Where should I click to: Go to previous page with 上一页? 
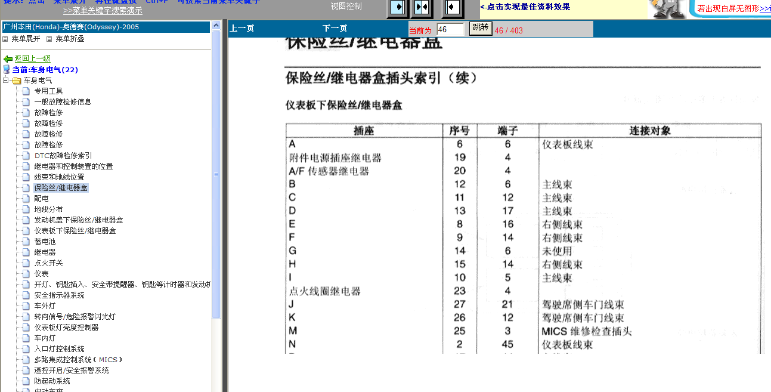tap(242, 29)
